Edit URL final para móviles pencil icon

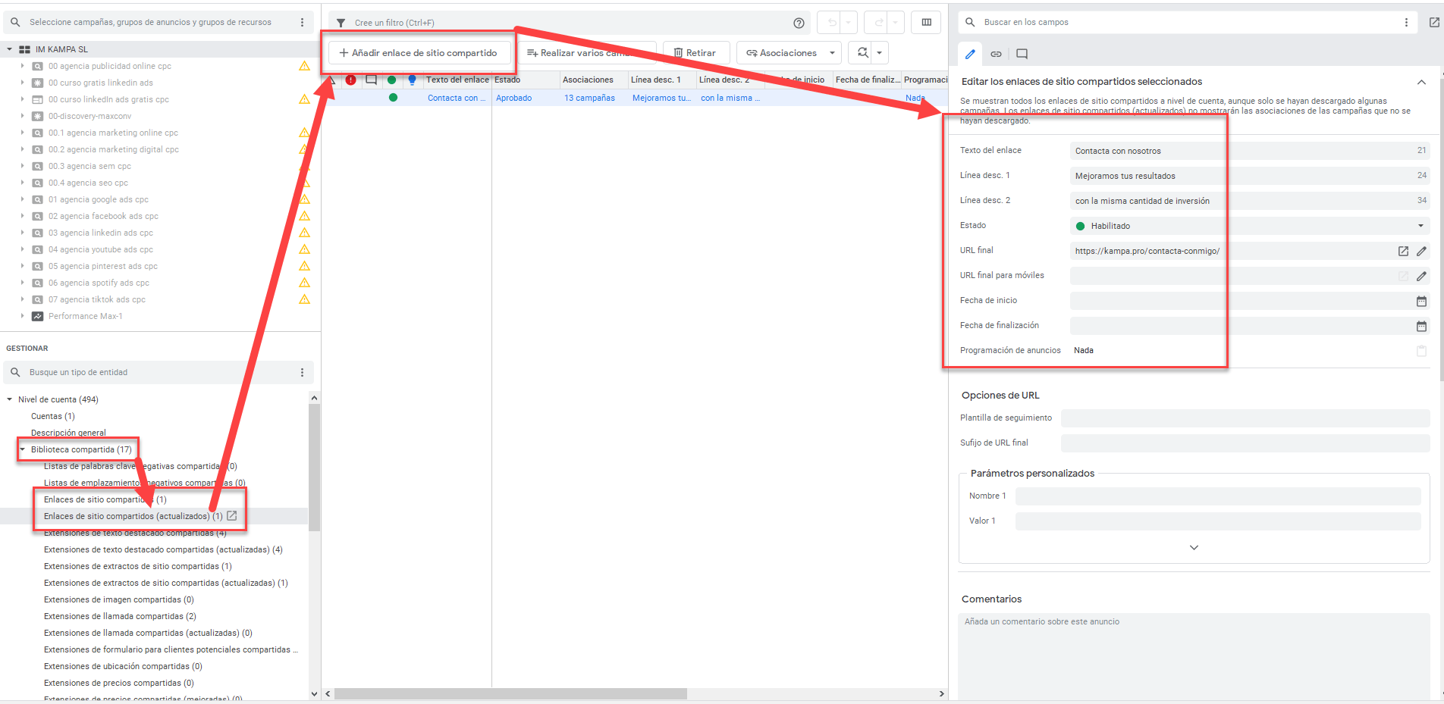coord(1421,276)
